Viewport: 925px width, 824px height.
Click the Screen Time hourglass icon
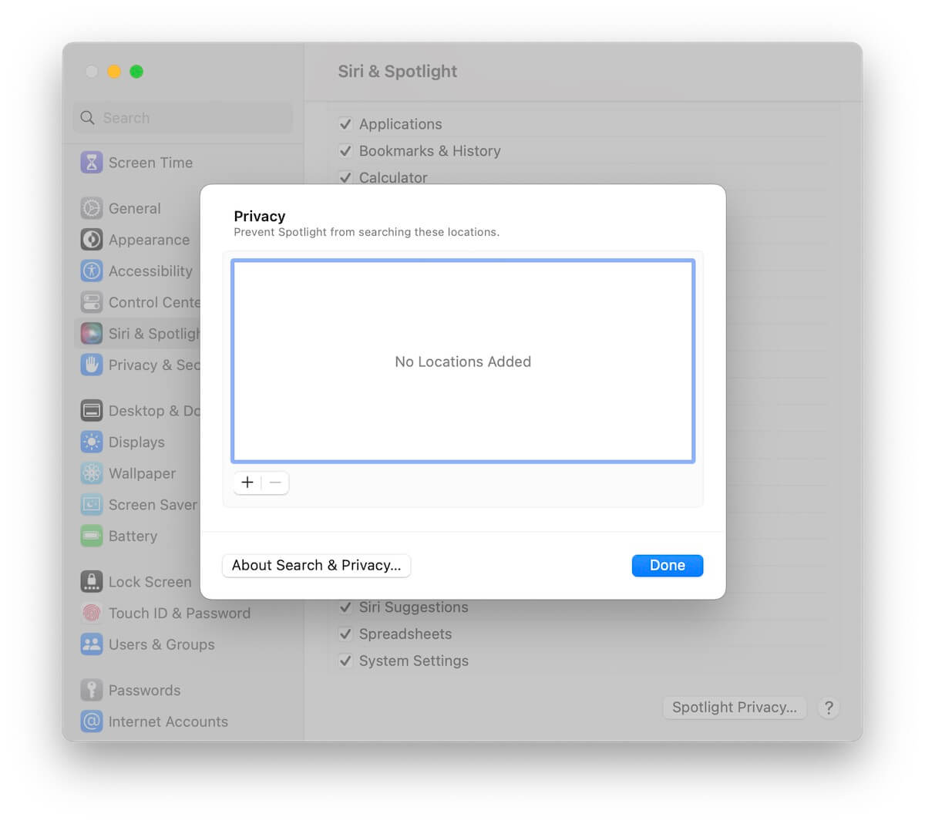92,163
